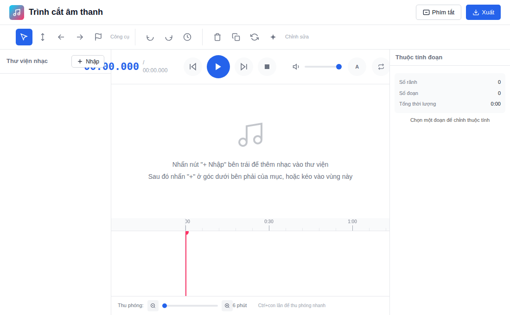Zoom in the timeline with plus magnifier

click(x=227, y=306)
